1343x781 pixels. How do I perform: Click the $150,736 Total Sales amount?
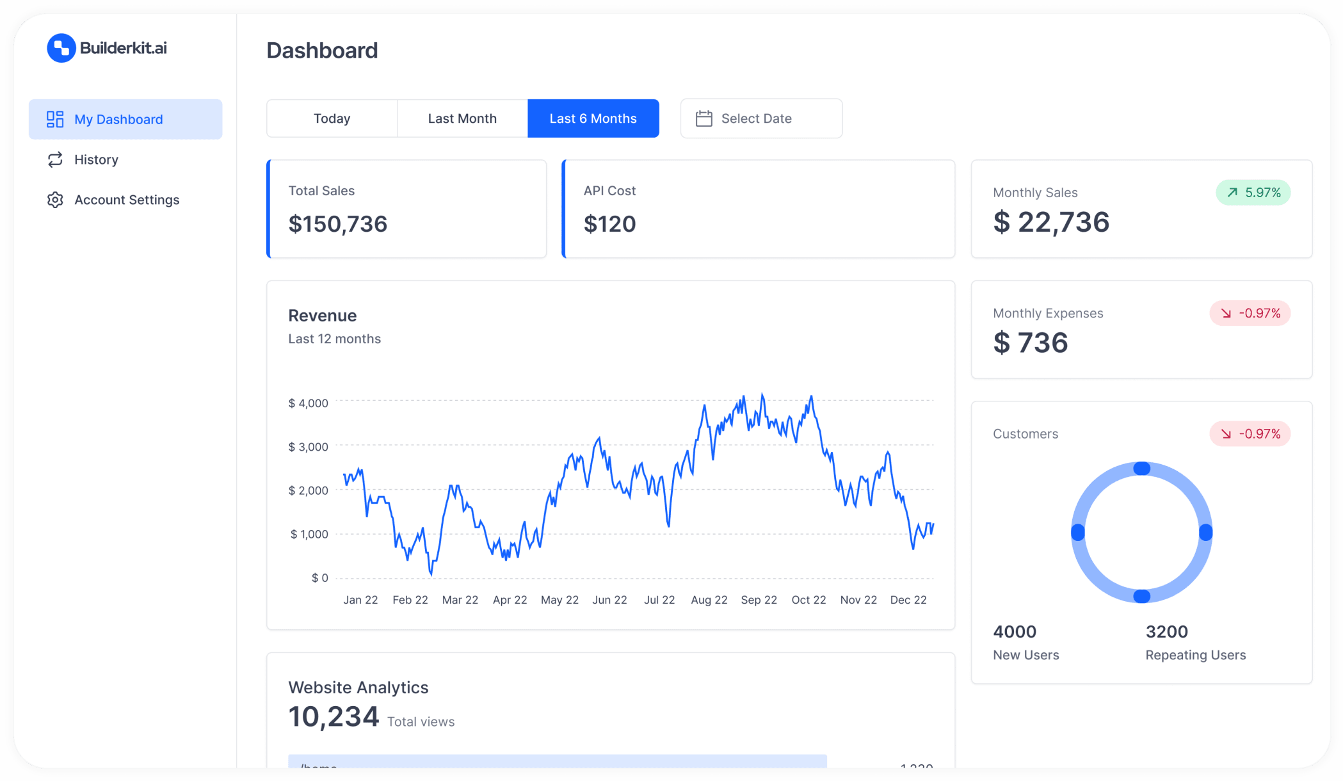coord(338,224)
